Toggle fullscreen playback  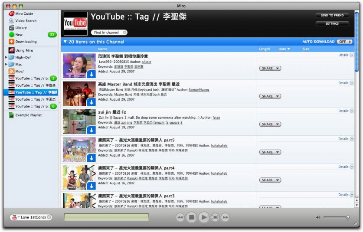[x=215, y=217]
